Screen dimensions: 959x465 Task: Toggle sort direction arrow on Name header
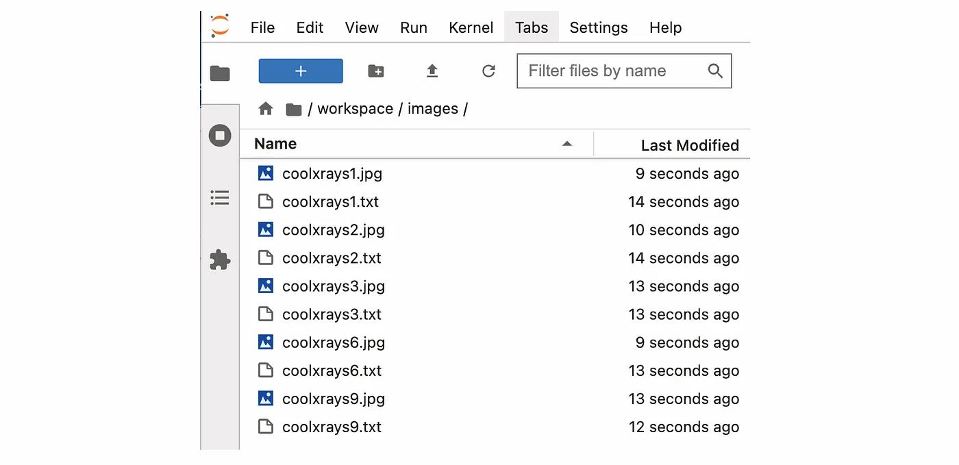(x=566, y=144)
